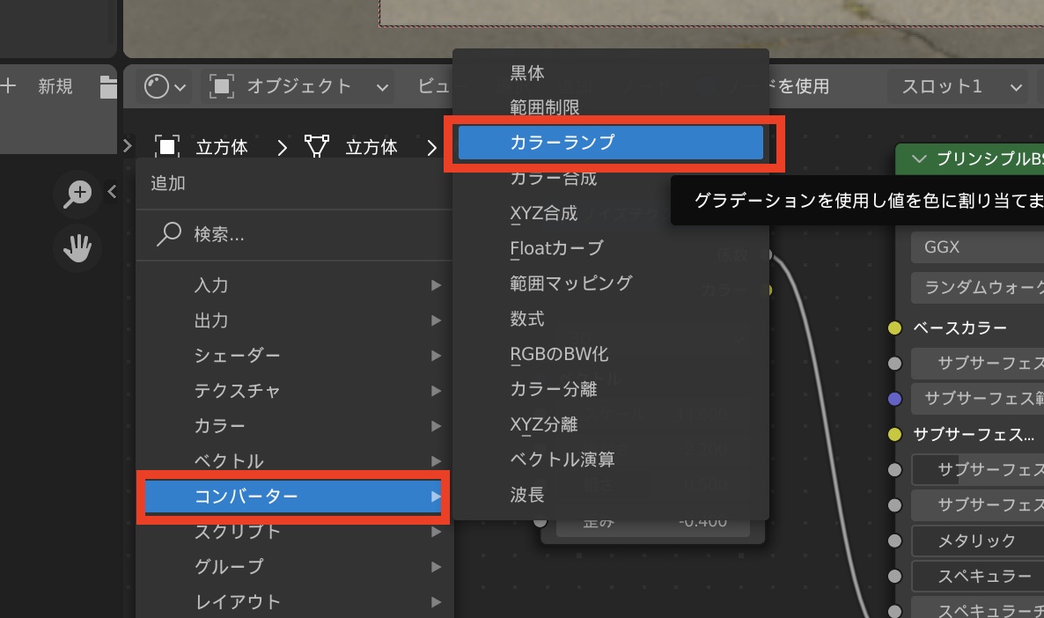Click the object mode square icon
1044x618 pixels.
[x=222, y=86]
